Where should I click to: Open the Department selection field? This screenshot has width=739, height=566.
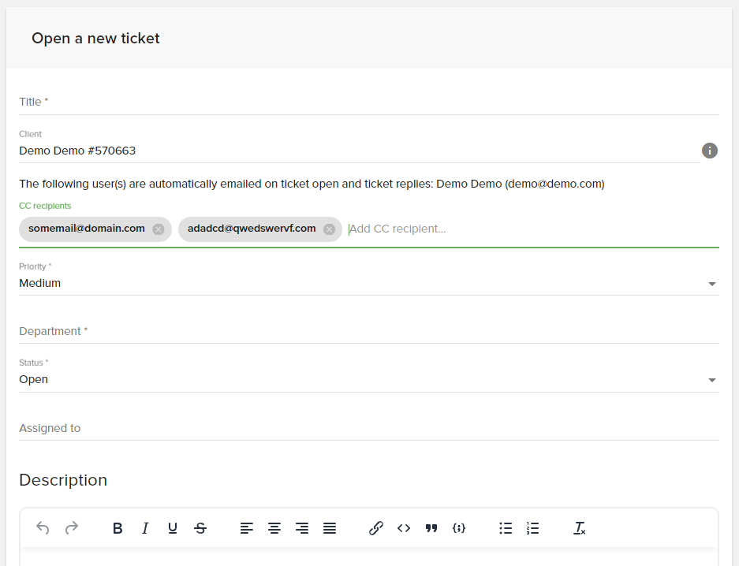(x=369, y=331)
